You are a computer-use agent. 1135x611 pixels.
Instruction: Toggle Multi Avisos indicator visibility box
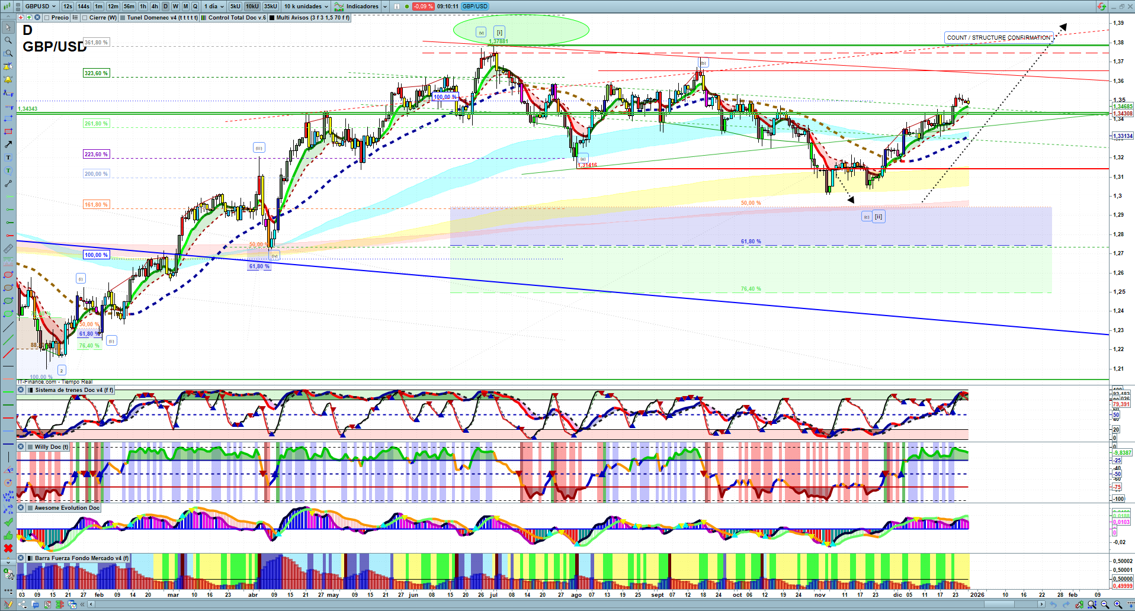tap(272, 18)
